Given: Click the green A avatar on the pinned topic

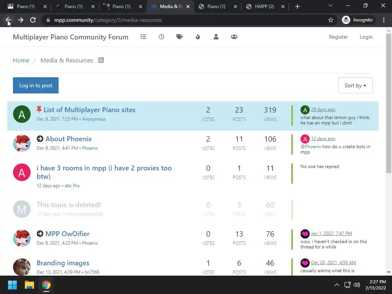Looking at the screenshot, I should pyautogui.click(x=22, y=114).
